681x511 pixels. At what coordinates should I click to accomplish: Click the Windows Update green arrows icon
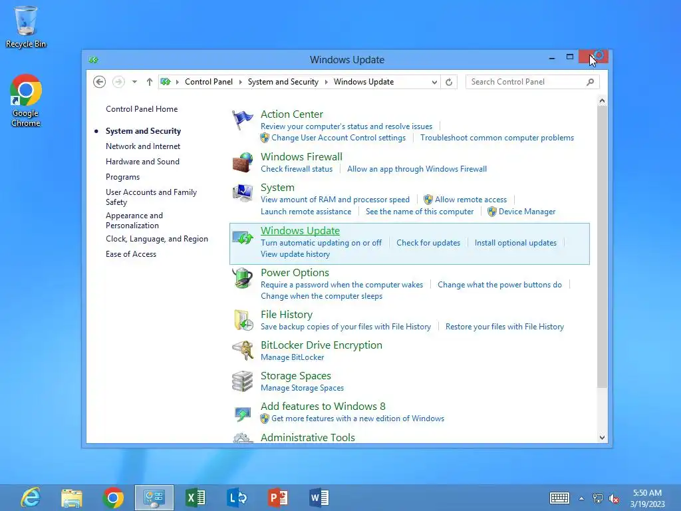pyautogui.click(x=242, y=238)
